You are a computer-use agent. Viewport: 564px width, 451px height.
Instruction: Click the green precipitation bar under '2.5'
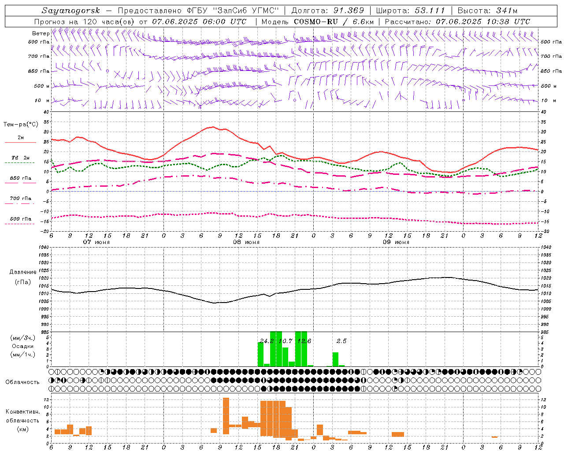tap(335, 359)
